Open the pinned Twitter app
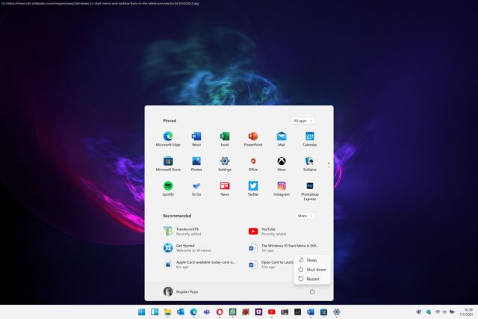478x319 pixels. click(x=253, y=188)
